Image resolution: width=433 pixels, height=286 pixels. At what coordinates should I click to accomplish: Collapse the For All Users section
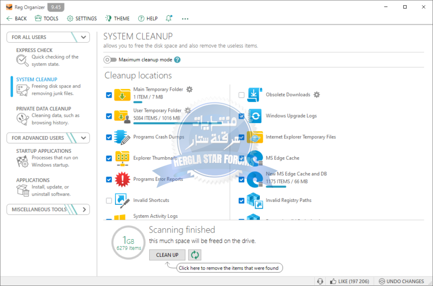coord(84,37)
